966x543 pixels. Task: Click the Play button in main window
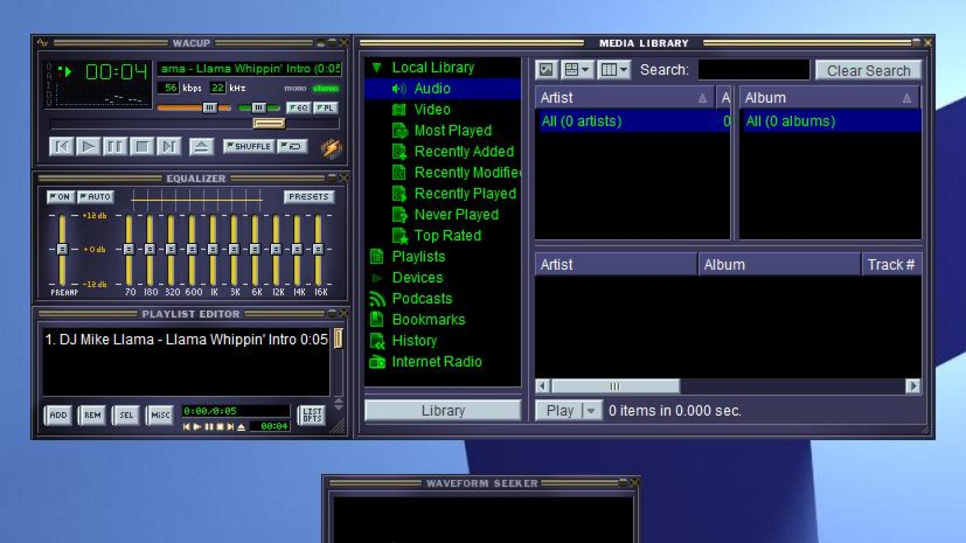(88, 146)
